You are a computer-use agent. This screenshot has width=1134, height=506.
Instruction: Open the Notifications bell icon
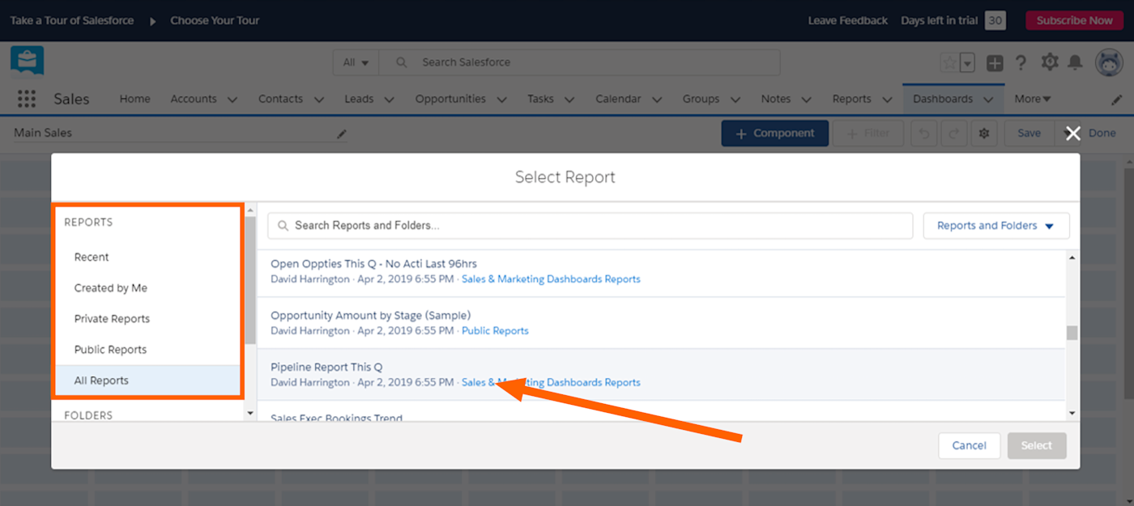tap(1075, 62)
